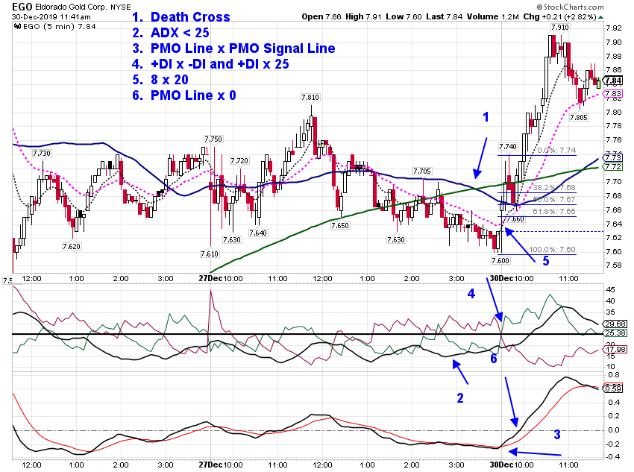Click the Volume 1.2M figure
Screen dimensions: 634x472
[x=493, y=16]
